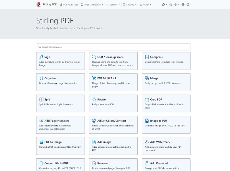
Task: Open the settings gear icon
Action: click(x=182, y=4)
